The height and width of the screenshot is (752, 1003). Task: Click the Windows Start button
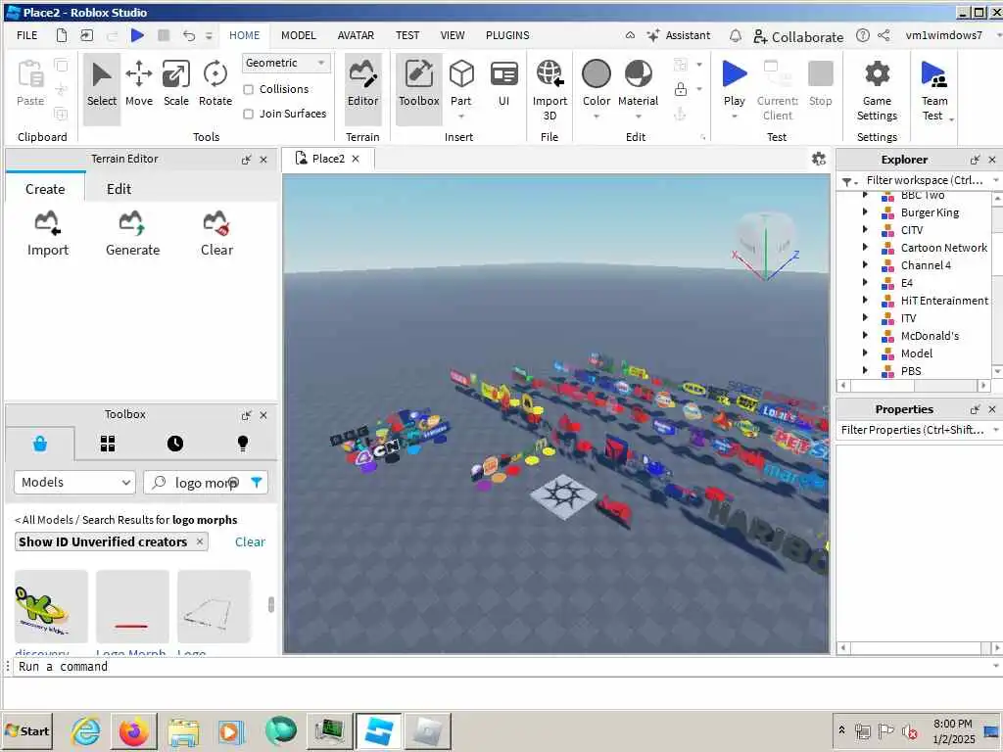26,731
